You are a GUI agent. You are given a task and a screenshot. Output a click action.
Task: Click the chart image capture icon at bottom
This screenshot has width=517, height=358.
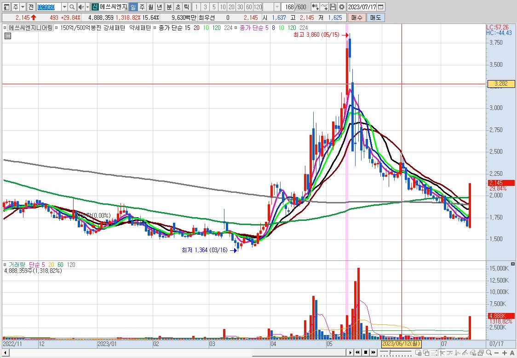click(x=480, y=353)
